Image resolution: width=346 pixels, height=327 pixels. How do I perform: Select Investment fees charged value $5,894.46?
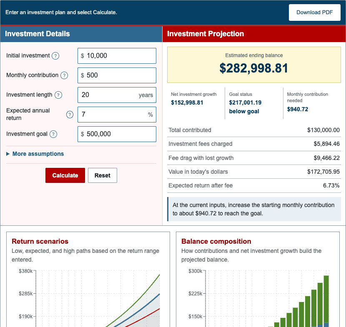pos(326,144)
